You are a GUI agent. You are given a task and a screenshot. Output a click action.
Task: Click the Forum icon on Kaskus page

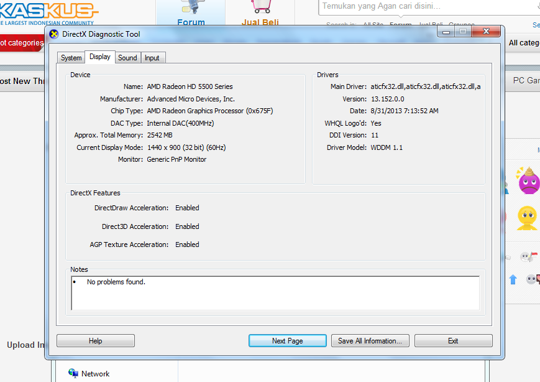(191, 7)
